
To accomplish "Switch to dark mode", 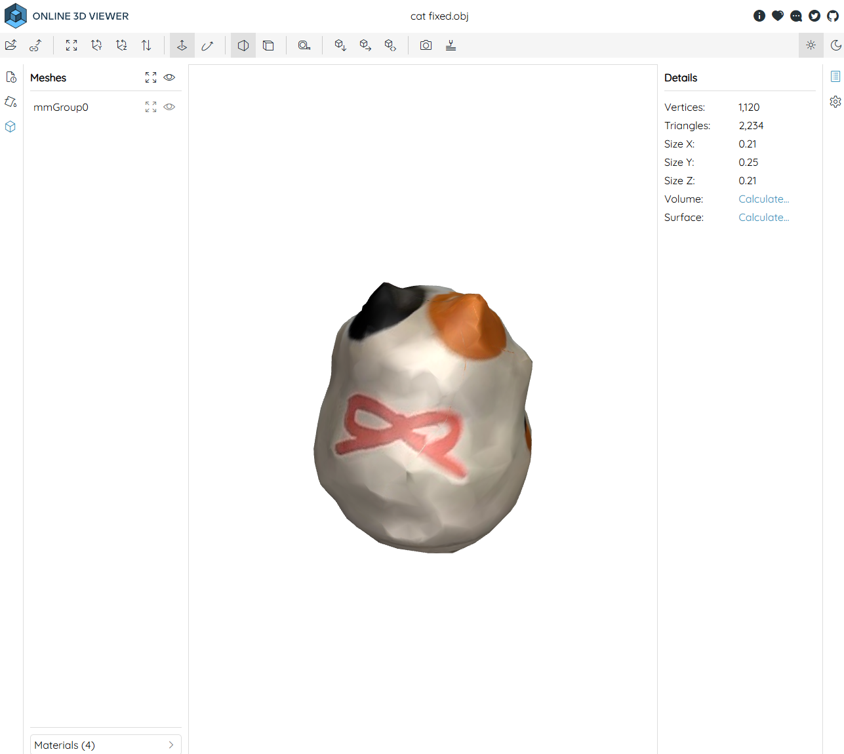I will point(835,45).
